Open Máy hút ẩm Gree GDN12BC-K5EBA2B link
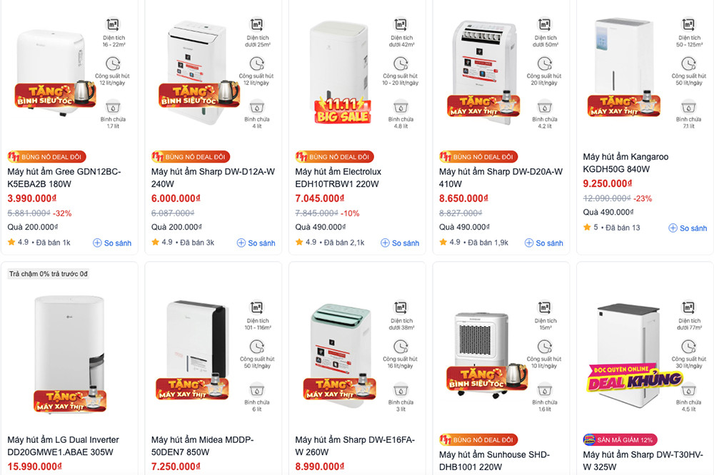Image resolution: width=714 pixels, height=475 pixels. [x=64, y=178]
